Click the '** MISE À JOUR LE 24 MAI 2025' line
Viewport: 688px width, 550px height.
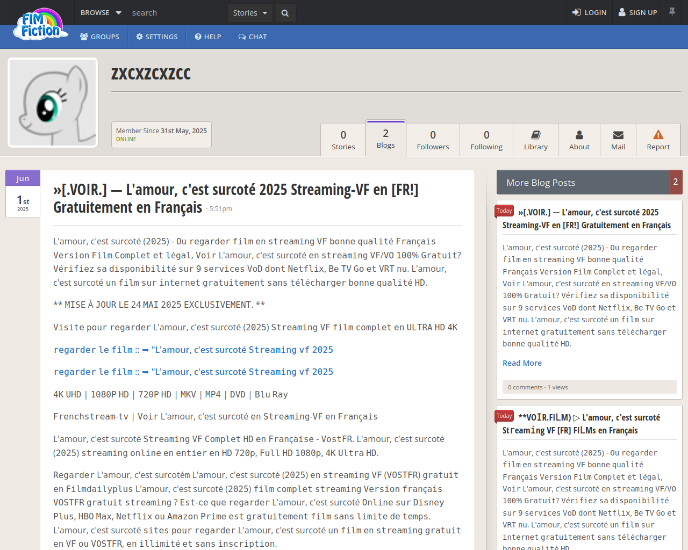click(159, 305)
